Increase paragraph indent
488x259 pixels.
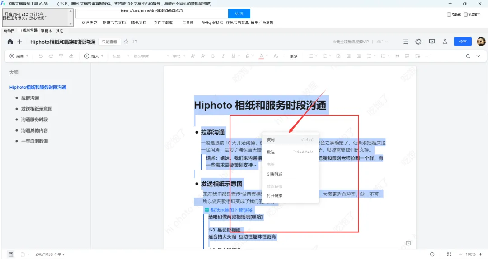(x=358, y=56)
